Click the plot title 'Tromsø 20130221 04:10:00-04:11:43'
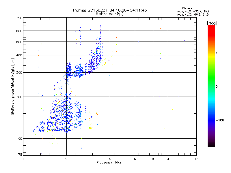 point(109,10)
